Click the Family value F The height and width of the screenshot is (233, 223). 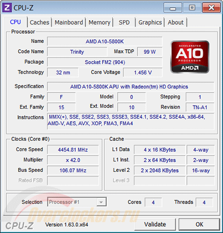click(x=61, y=97)
